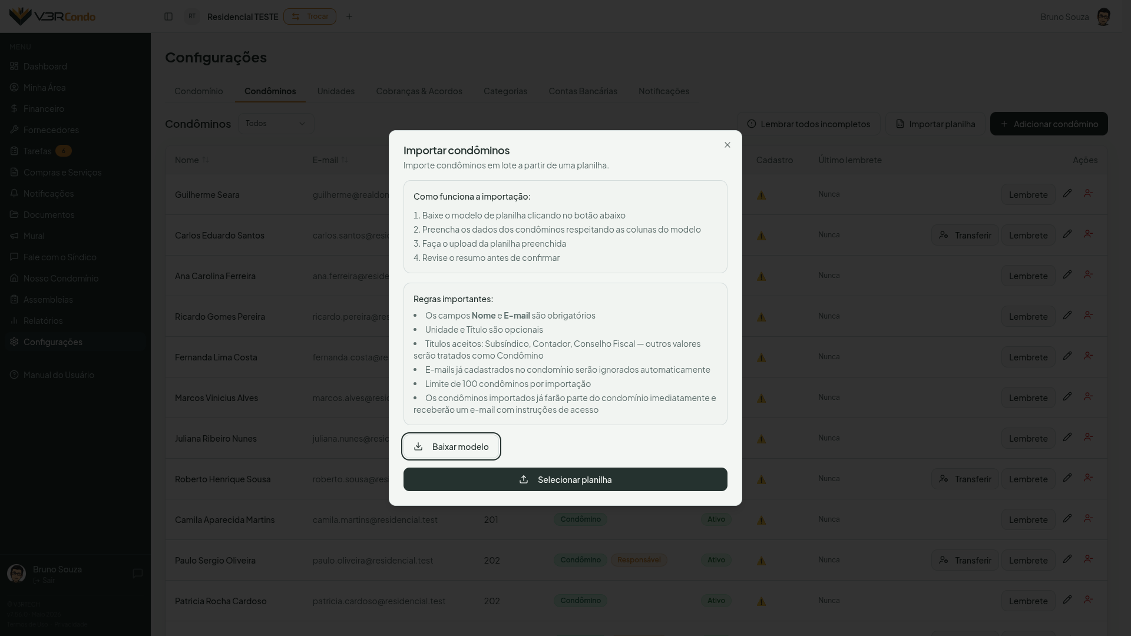Close the Importar condôminos dialog
The image size is (1131, 636).
point(727,145)
